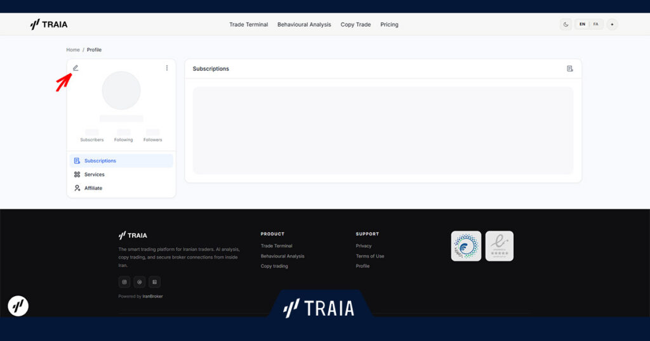The width and height of the screenshot is (650, 341).
Task: Open footer Copy trading link
Action: click(274, 266)
